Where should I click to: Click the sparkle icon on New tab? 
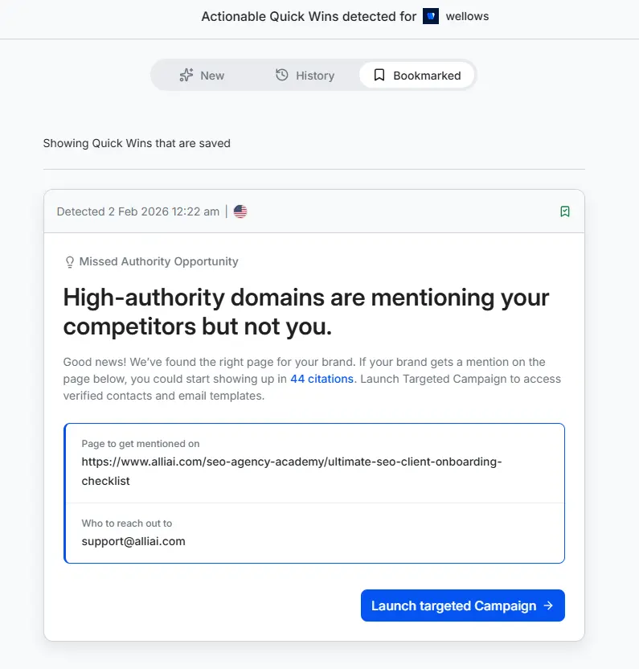186,75
